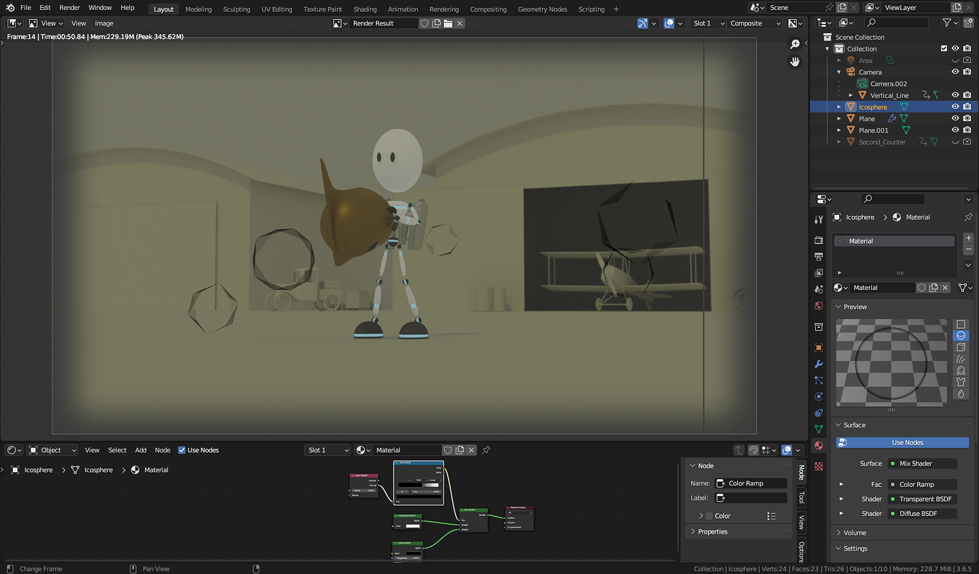Toggle the Use Nodes checkbox in node editor
Viewport: 979px width, 574px height.
point(182,450)
